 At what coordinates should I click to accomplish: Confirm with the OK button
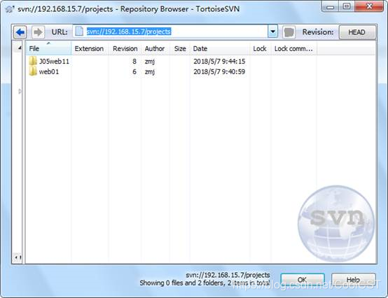tap(303, 280)
